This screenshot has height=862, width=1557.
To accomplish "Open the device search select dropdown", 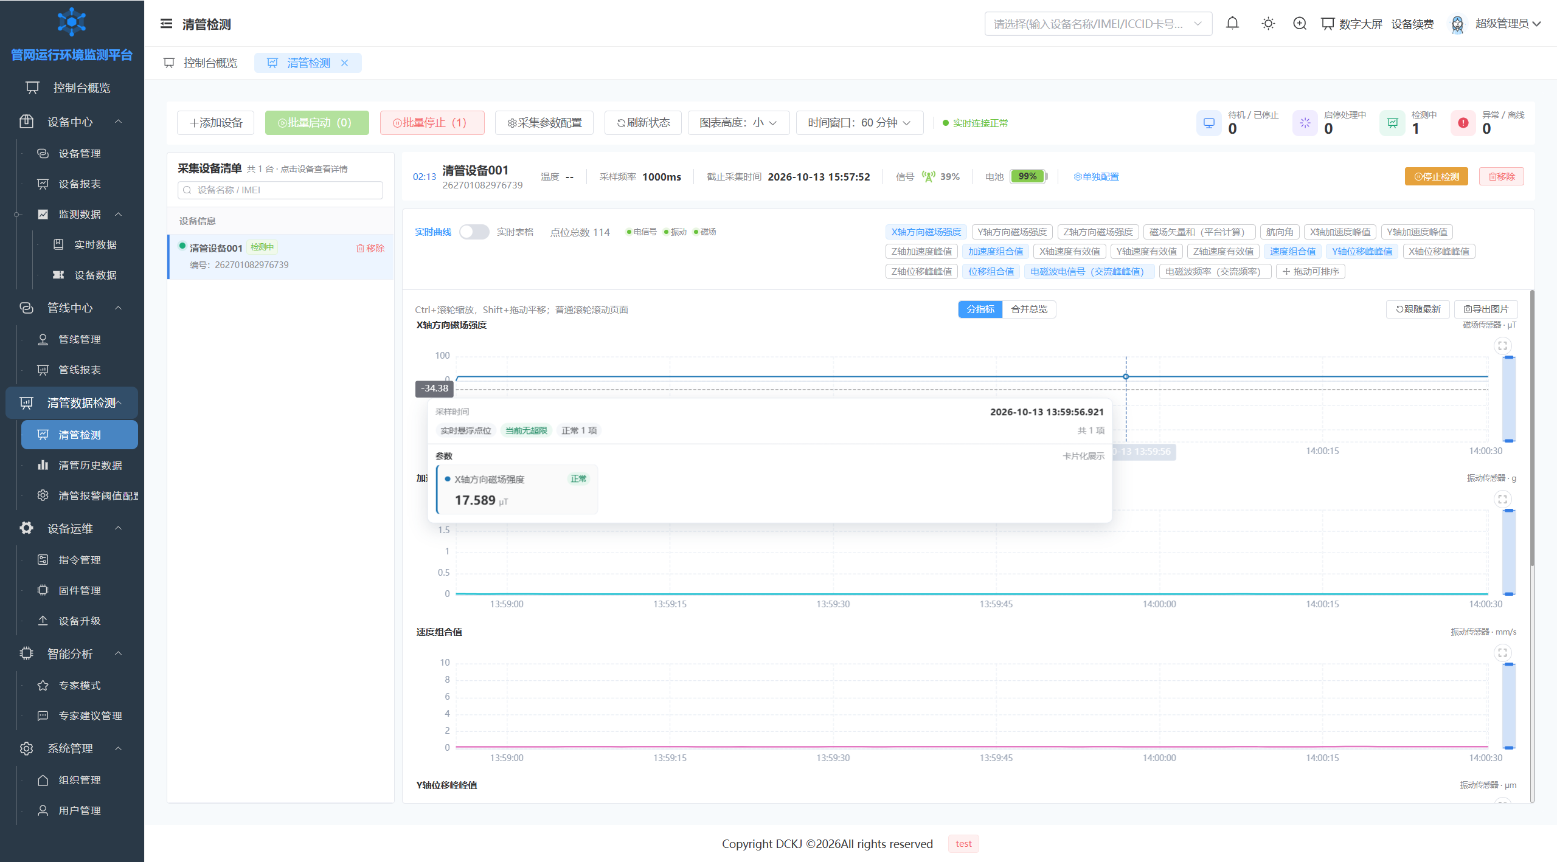I will [1098, 24].
